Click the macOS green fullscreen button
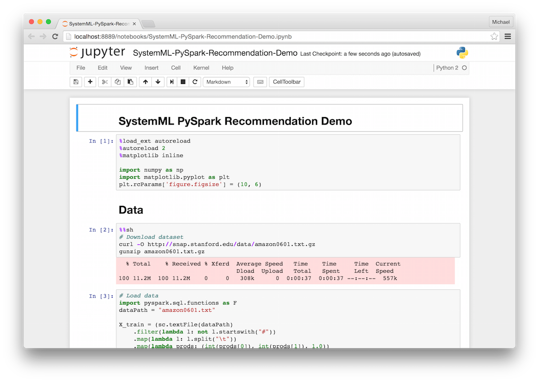Screen dimensions: 539x382 (48, 21)
